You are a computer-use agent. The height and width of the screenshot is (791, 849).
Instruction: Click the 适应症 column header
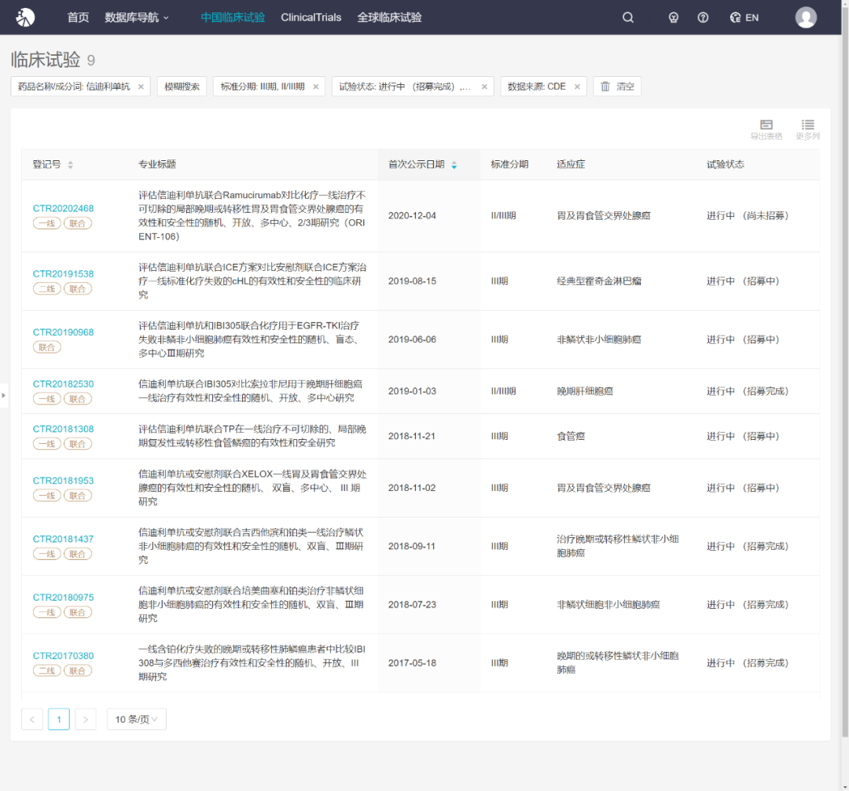pos(571,164)
